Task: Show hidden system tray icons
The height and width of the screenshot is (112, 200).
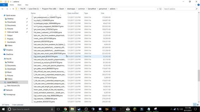Action: (x=171, y=109)
